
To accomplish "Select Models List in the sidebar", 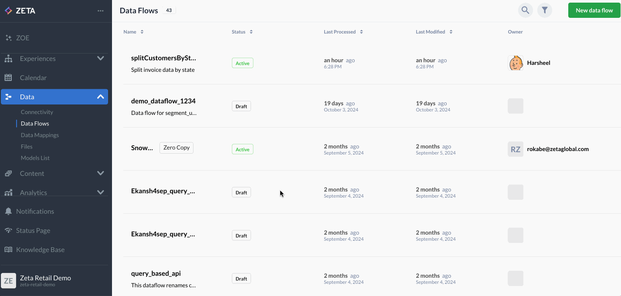I will pyautogui.click(x=35, y=158).
